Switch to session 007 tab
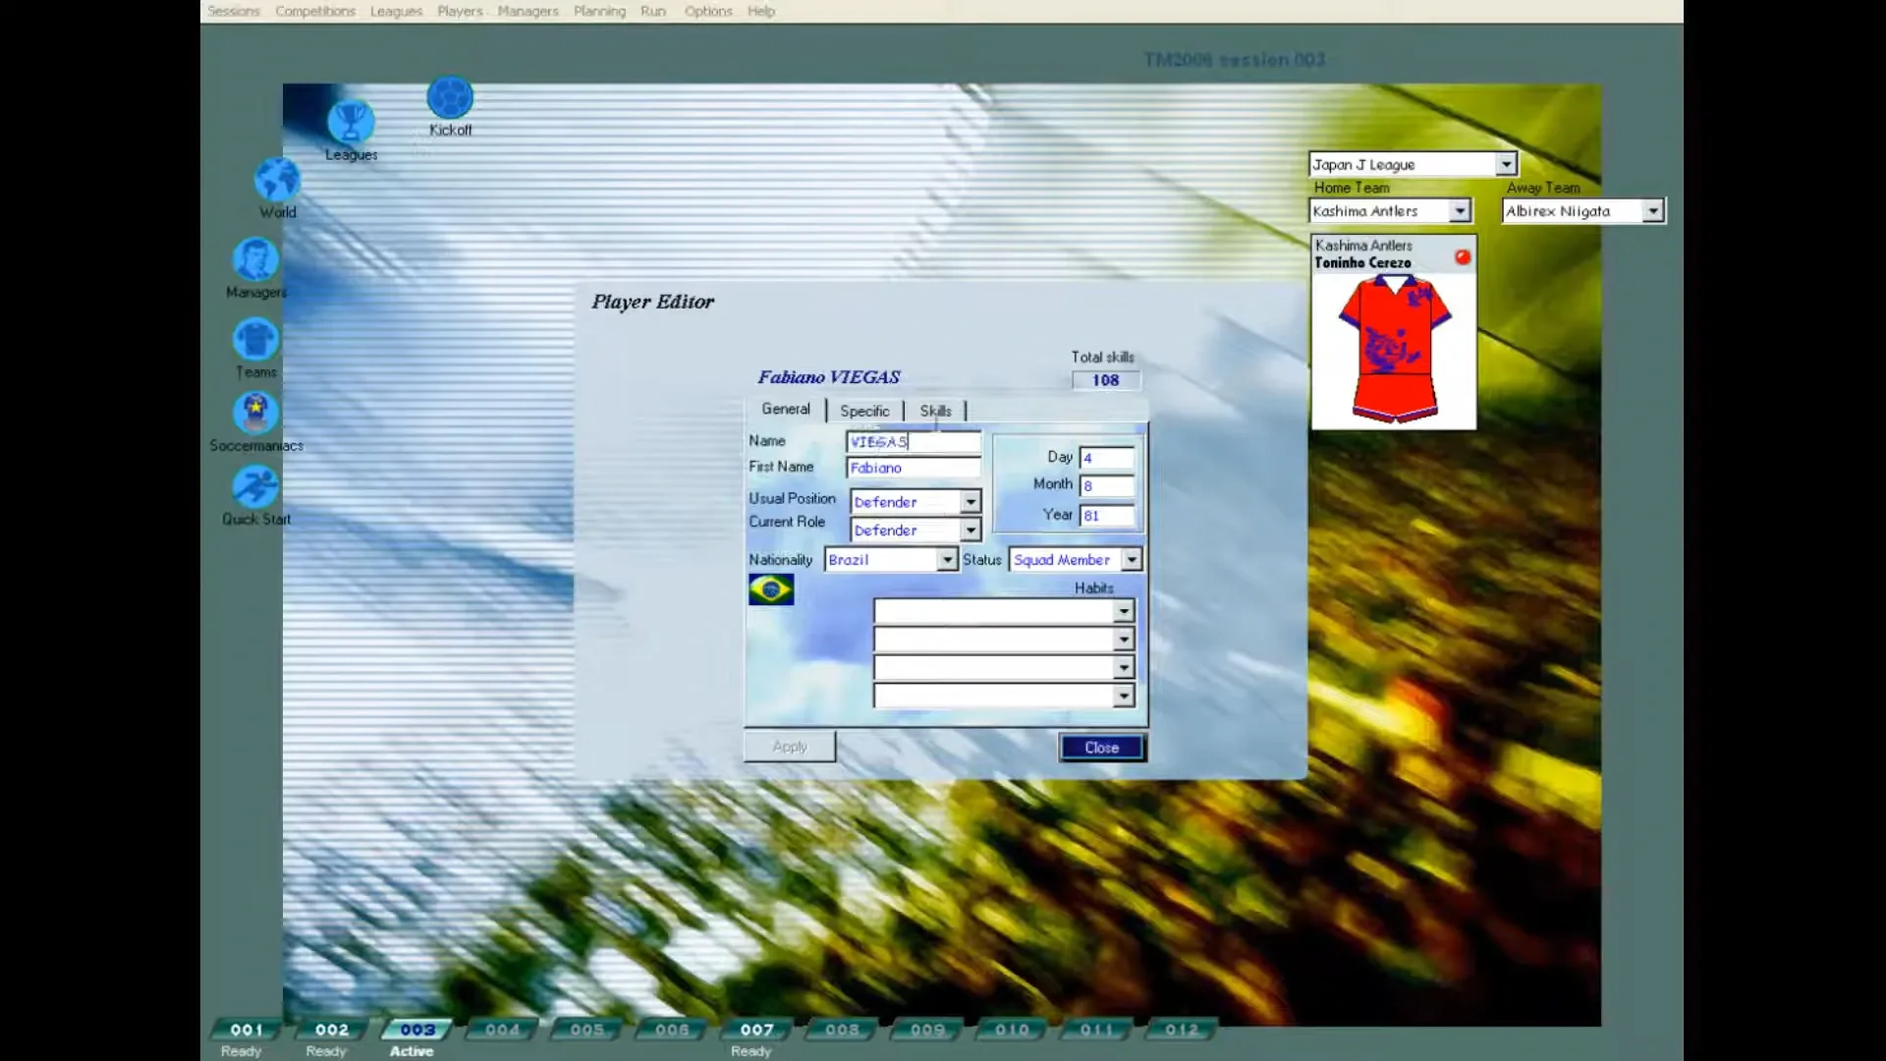Screen dimensions: 1886x1061 (756, 1030)
